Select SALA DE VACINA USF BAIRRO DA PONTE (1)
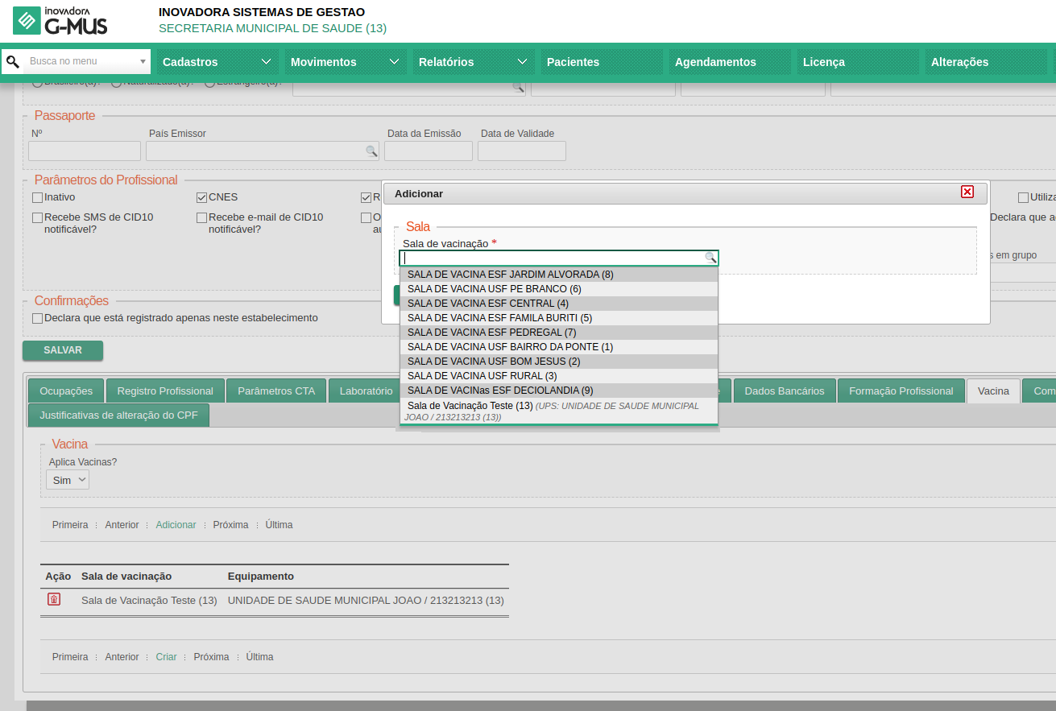Image resolution: width=1056 pixels, height=711 pixels. pyautogui.click(x=559, y=347)
